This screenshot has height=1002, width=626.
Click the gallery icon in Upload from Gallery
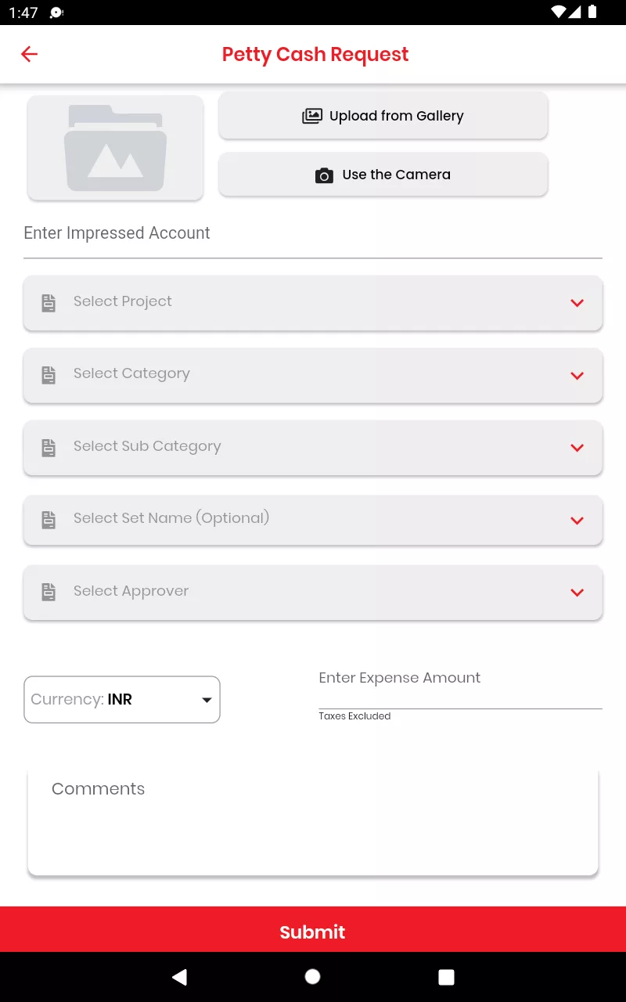pos(312,116)
